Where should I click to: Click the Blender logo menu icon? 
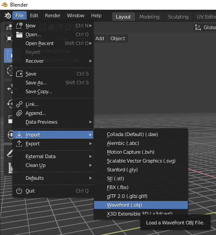(x=7, y=15)
